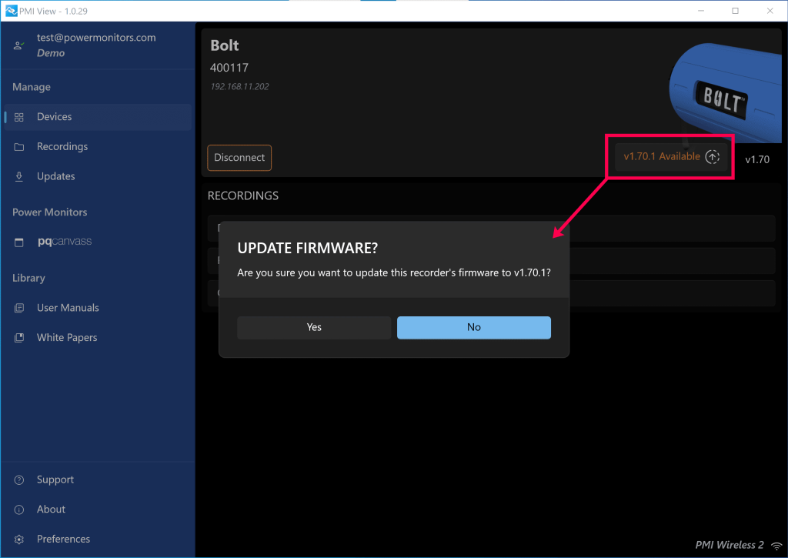Viewport: 788px width, 558px height.
Task: Select the Devices grid icon in sidebar
Action: tap(18, 116)
